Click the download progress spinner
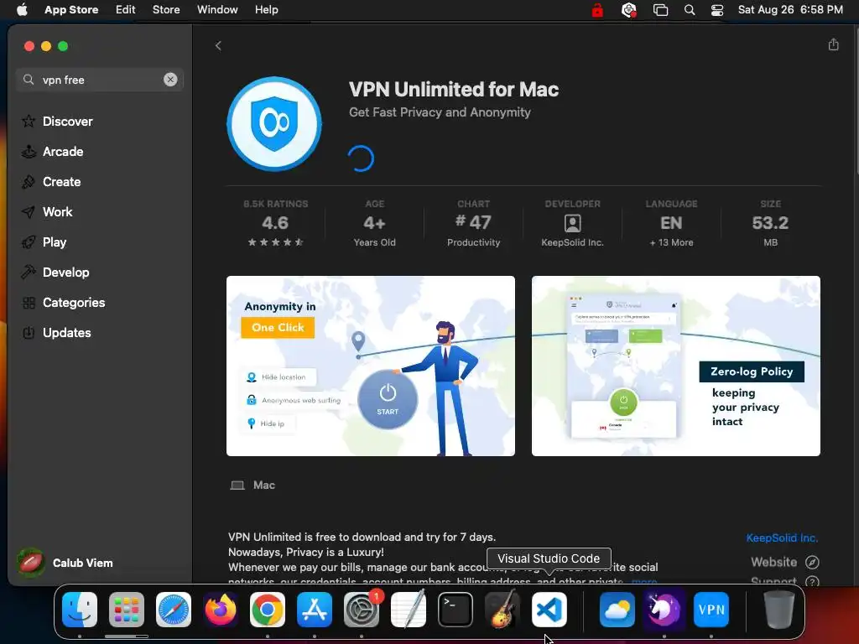This screenshot has height=644, width=859. [x=361, y=158]
